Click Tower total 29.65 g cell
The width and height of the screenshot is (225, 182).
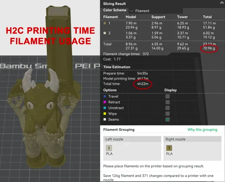click(183, 48)
